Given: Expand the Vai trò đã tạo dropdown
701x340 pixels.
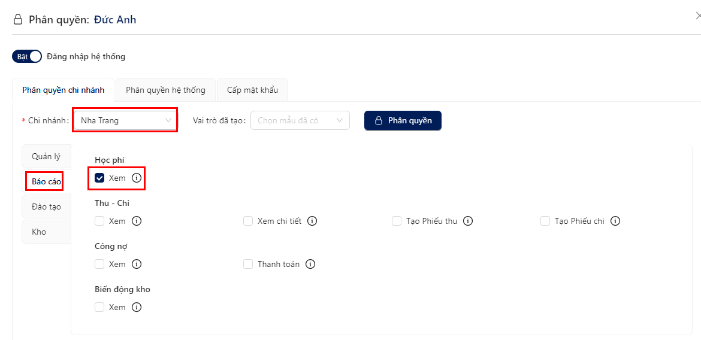Looking at the screenshot, I should pos(300,120).
